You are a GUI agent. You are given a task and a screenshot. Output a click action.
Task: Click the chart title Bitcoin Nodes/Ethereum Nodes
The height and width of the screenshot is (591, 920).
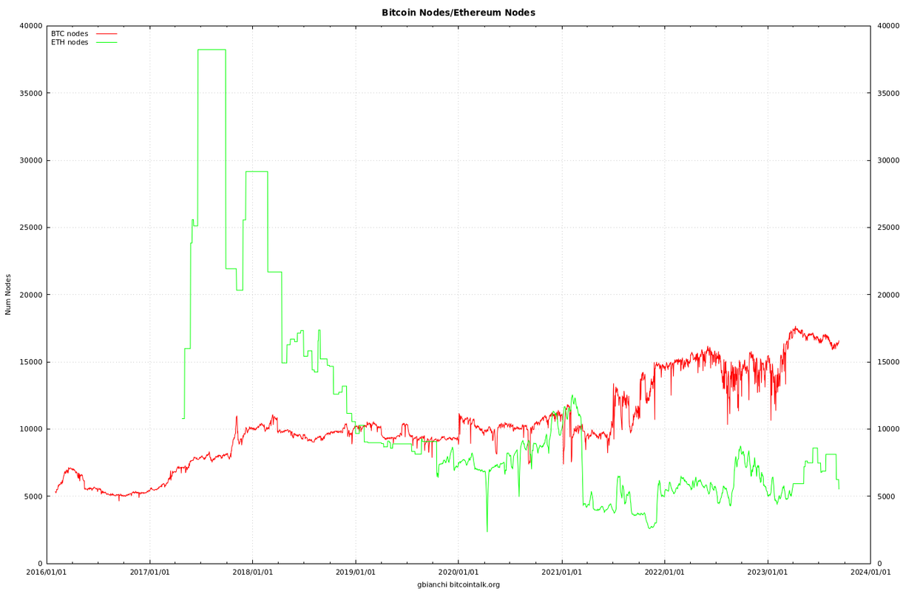(459, 13)
